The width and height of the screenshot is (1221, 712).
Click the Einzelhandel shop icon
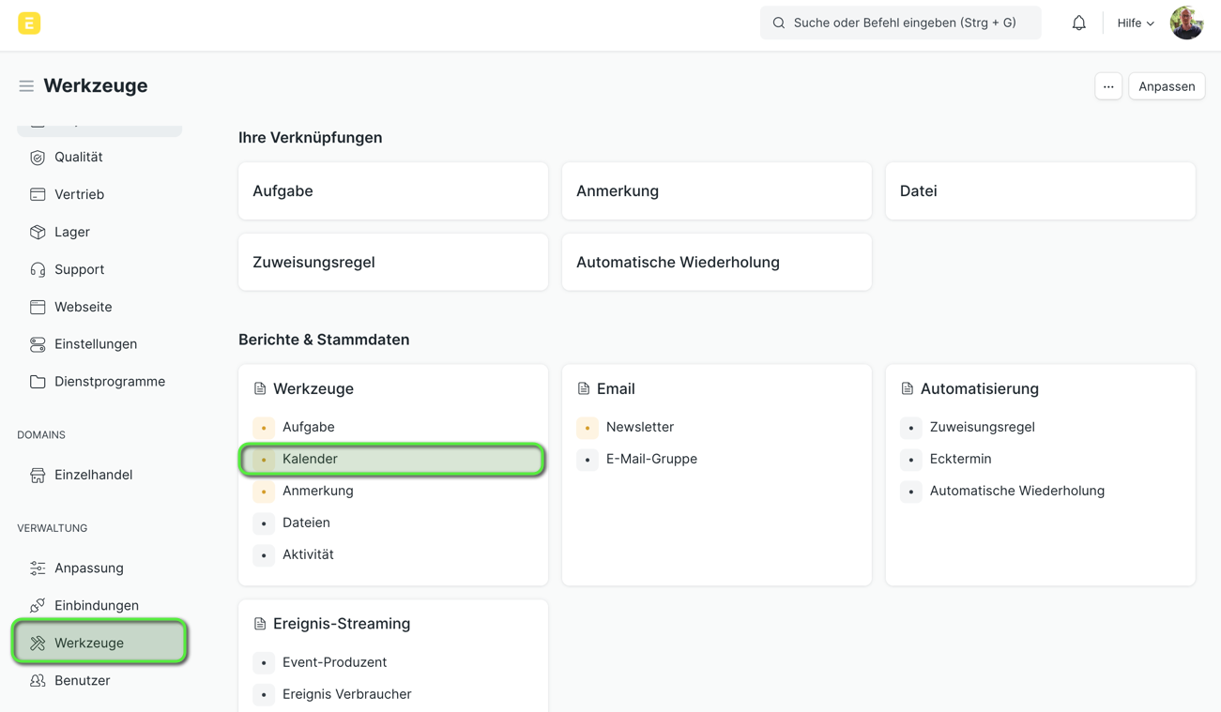[x=38, y=476]
